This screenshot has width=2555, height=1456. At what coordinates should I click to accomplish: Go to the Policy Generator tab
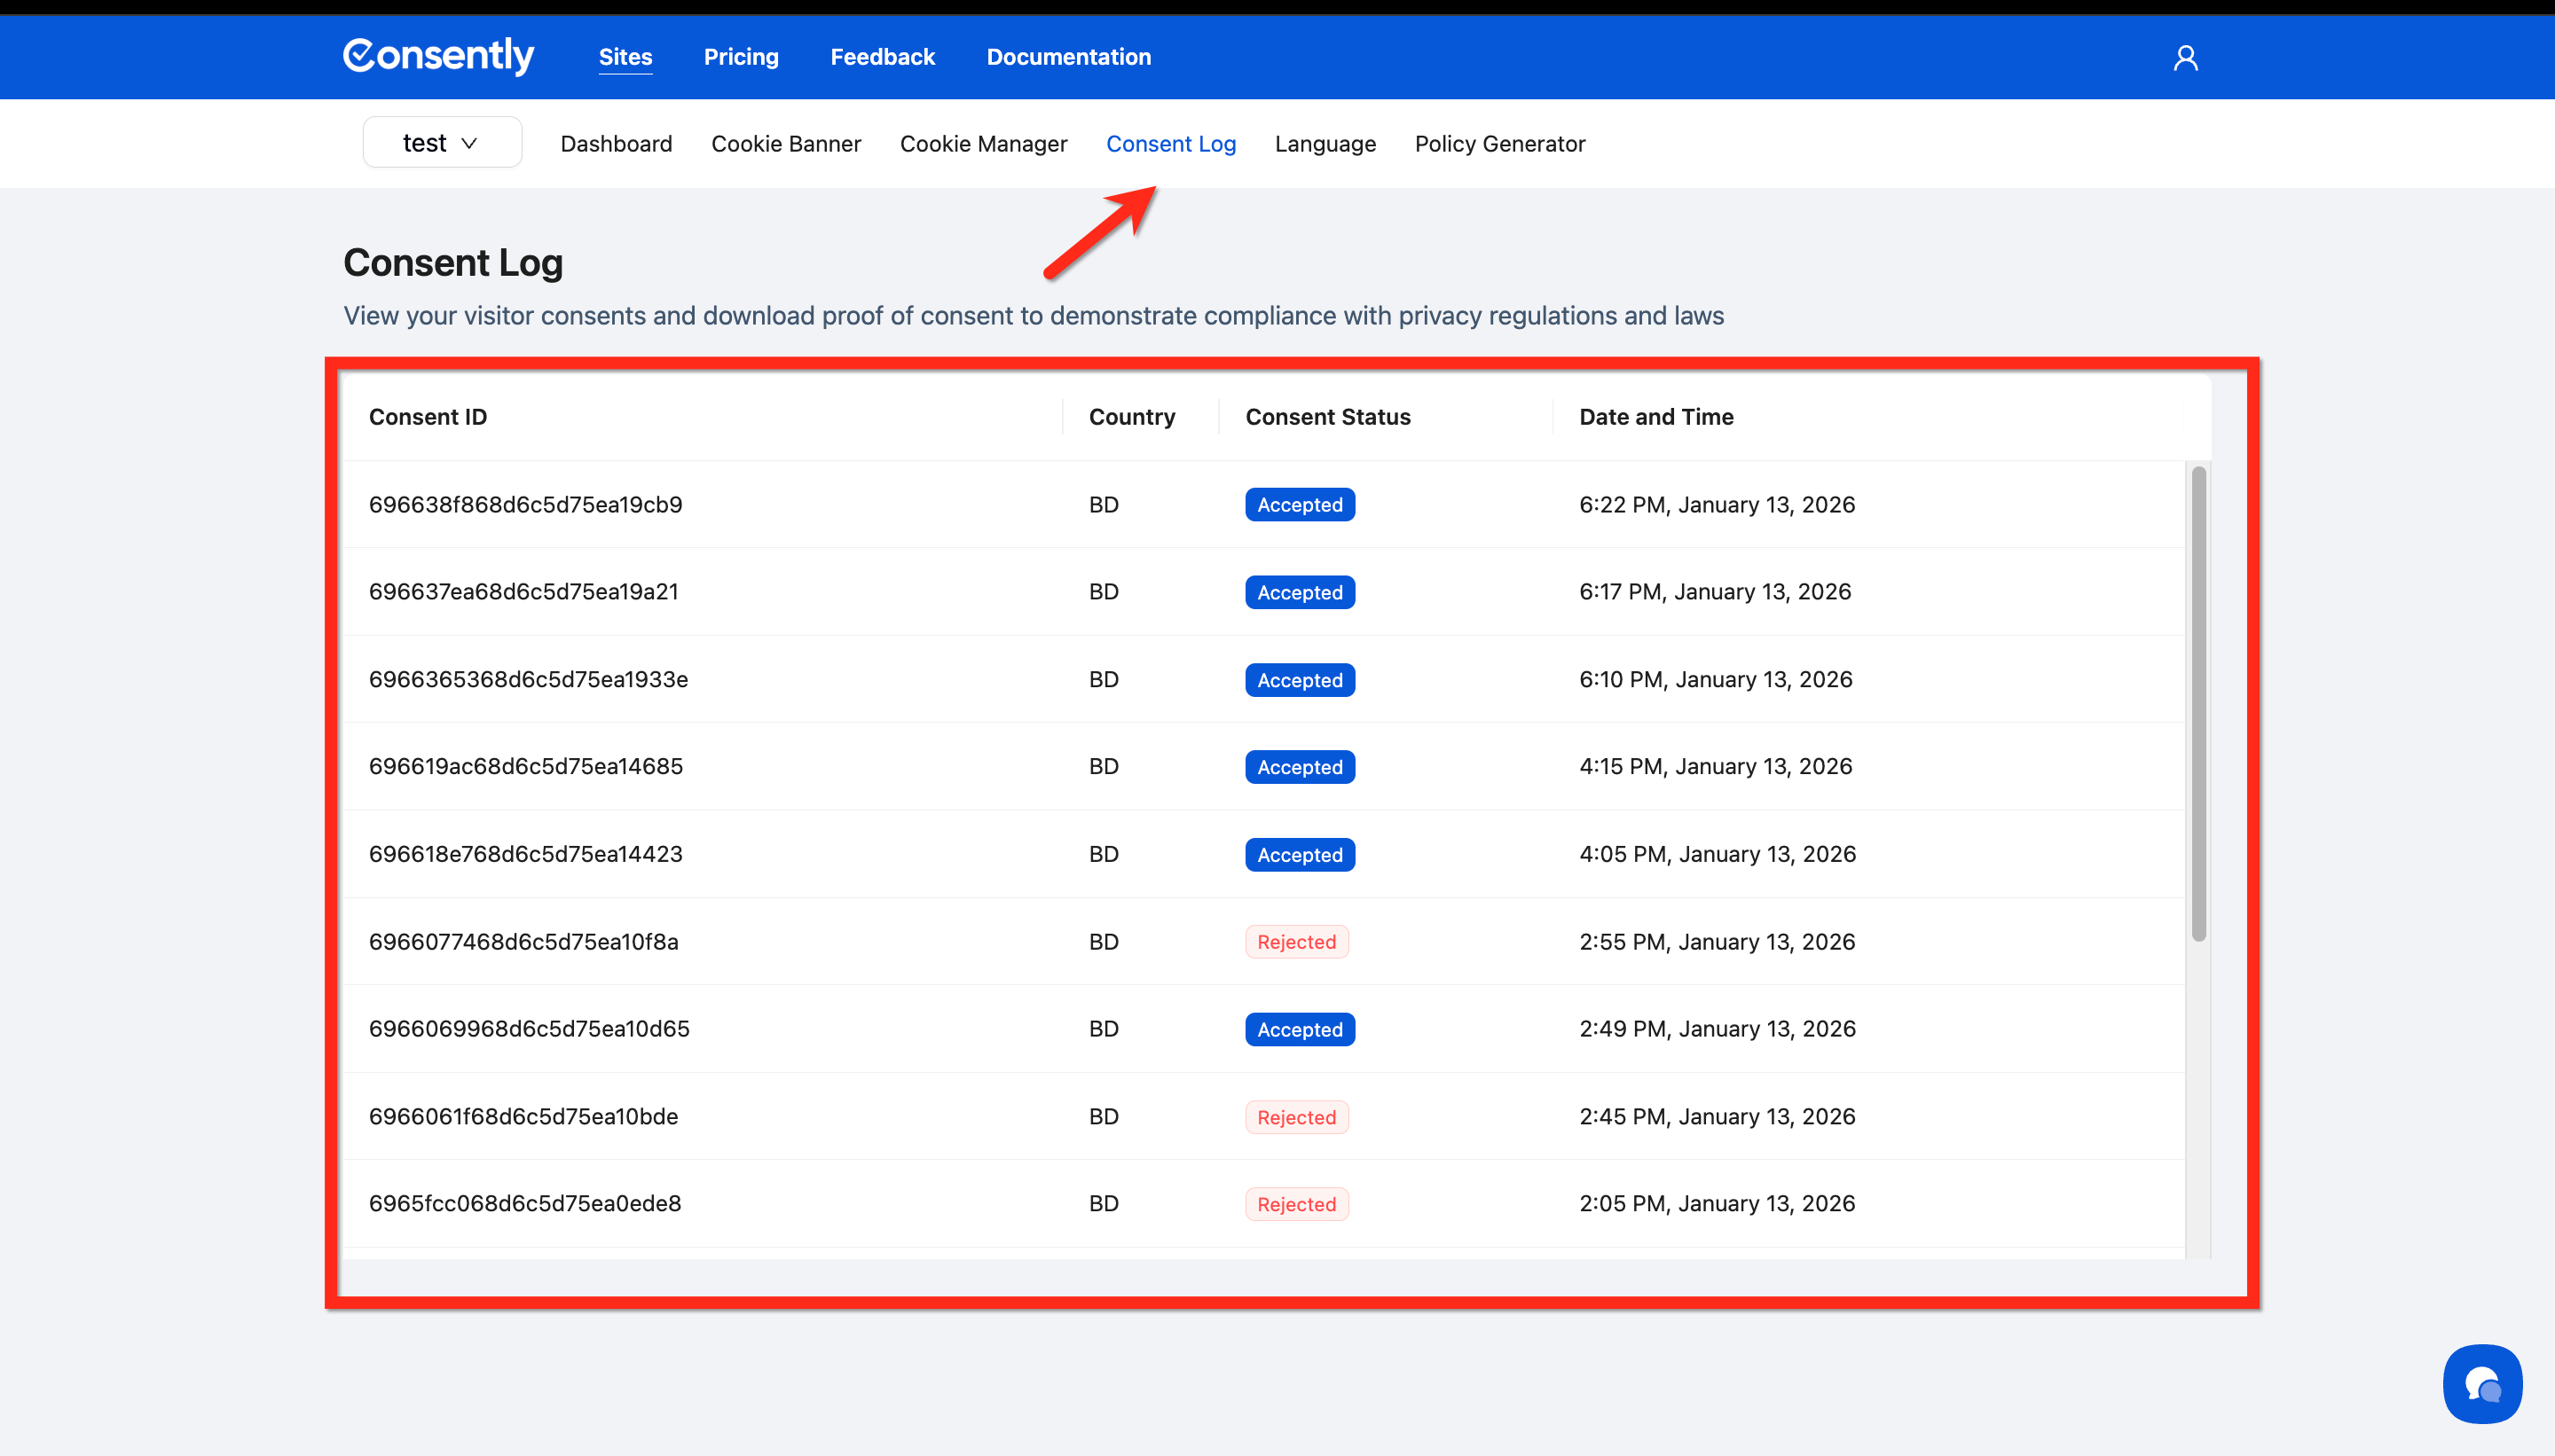coord(1498,144)
